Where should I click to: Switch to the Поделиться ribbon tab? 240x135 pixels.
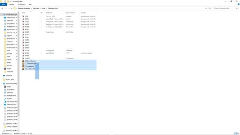(x=21, y=4)
